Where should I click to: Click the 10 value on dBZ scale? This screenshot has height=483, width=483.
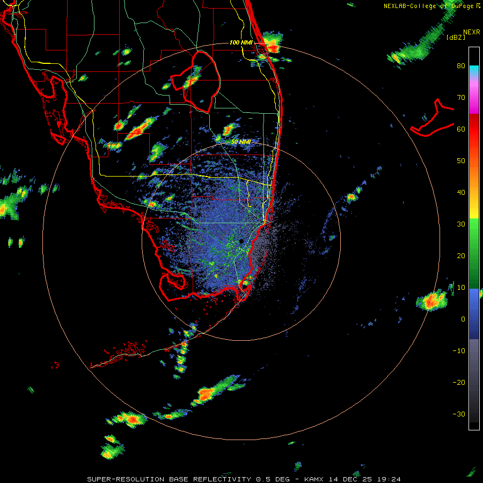click(x=461, y=288)
